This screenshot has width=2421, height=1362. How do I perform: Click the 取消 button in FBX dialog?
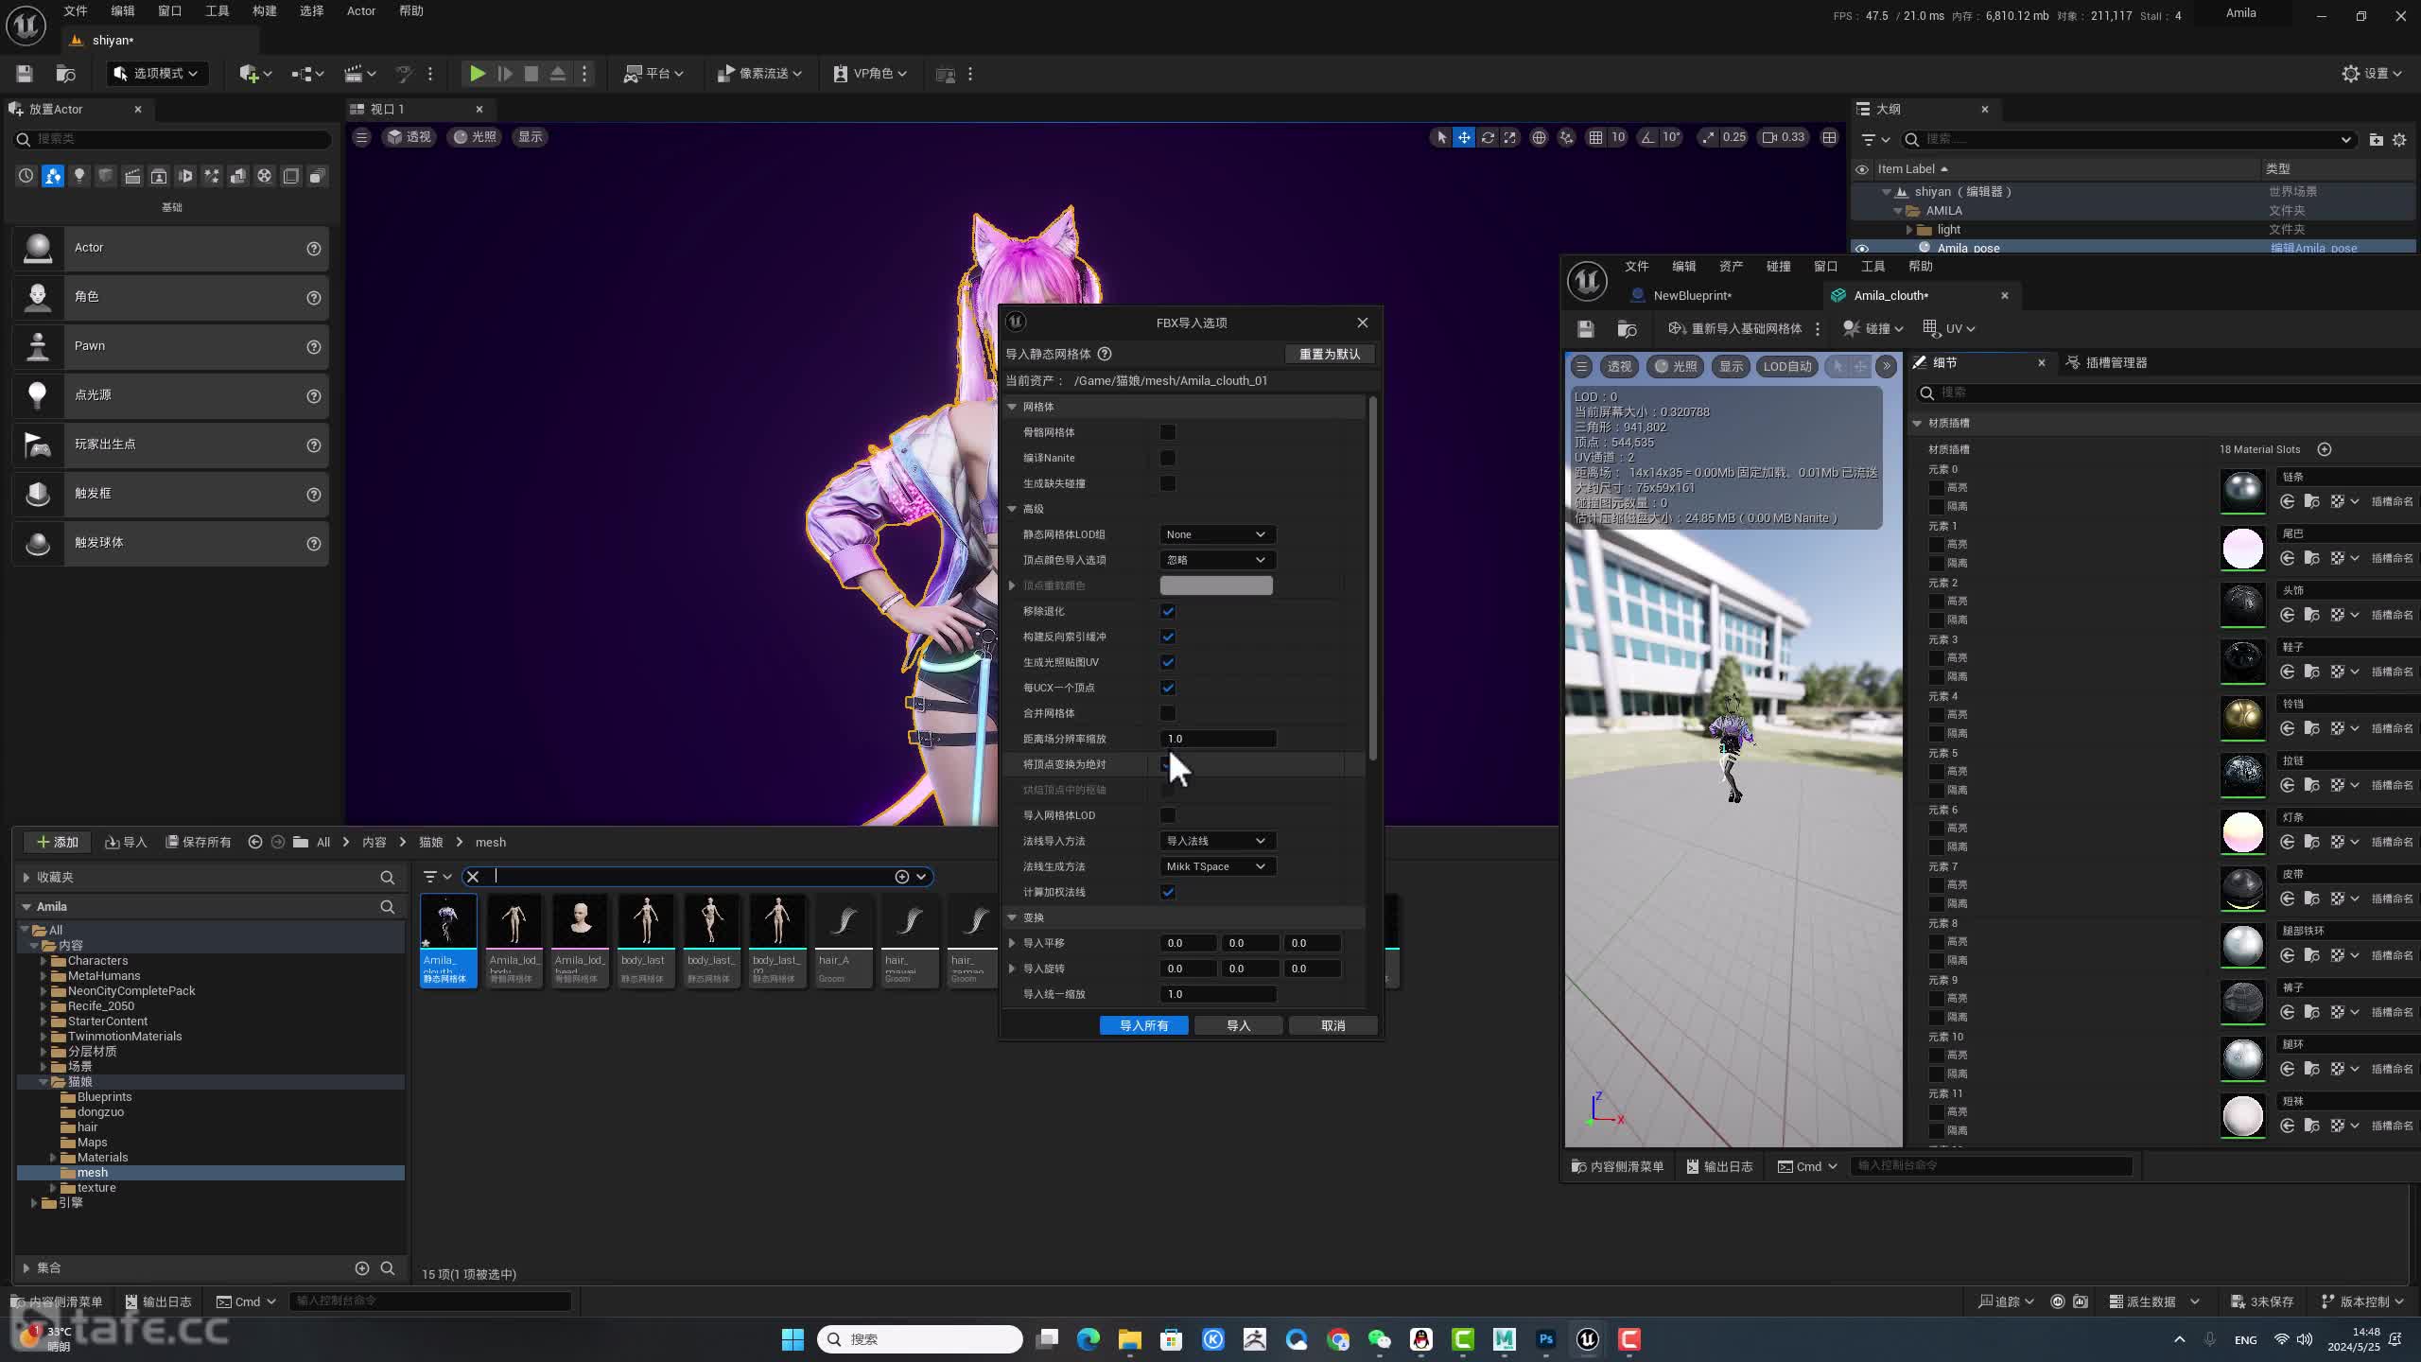click(x=1332, y=1025)
